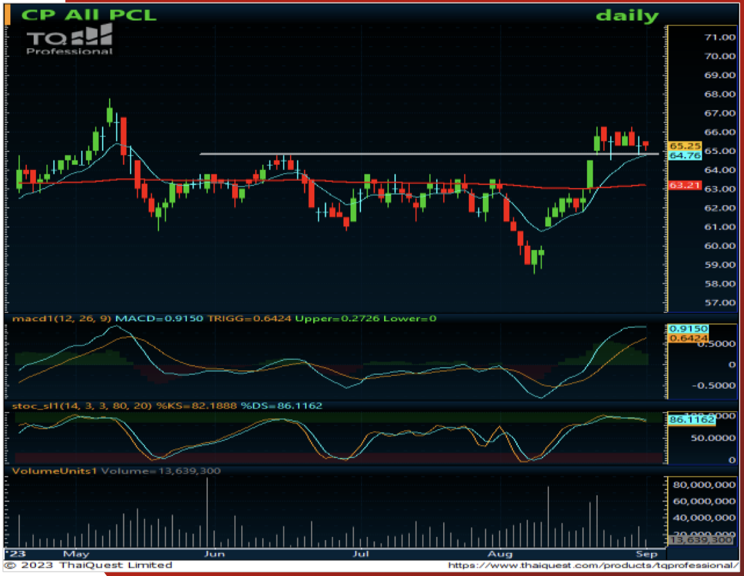Image resolution: width=744 pixels, height=576 pixels.
Task: Click the macd1(12, 26, 9) indicator name
Action: (62, 318)
